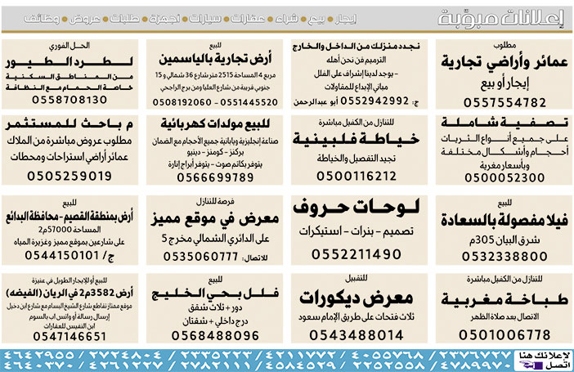The width and height of the screenshot is (574, 372).
Task: Click the phone number 0568488096
Action: (x=215, y=335)
